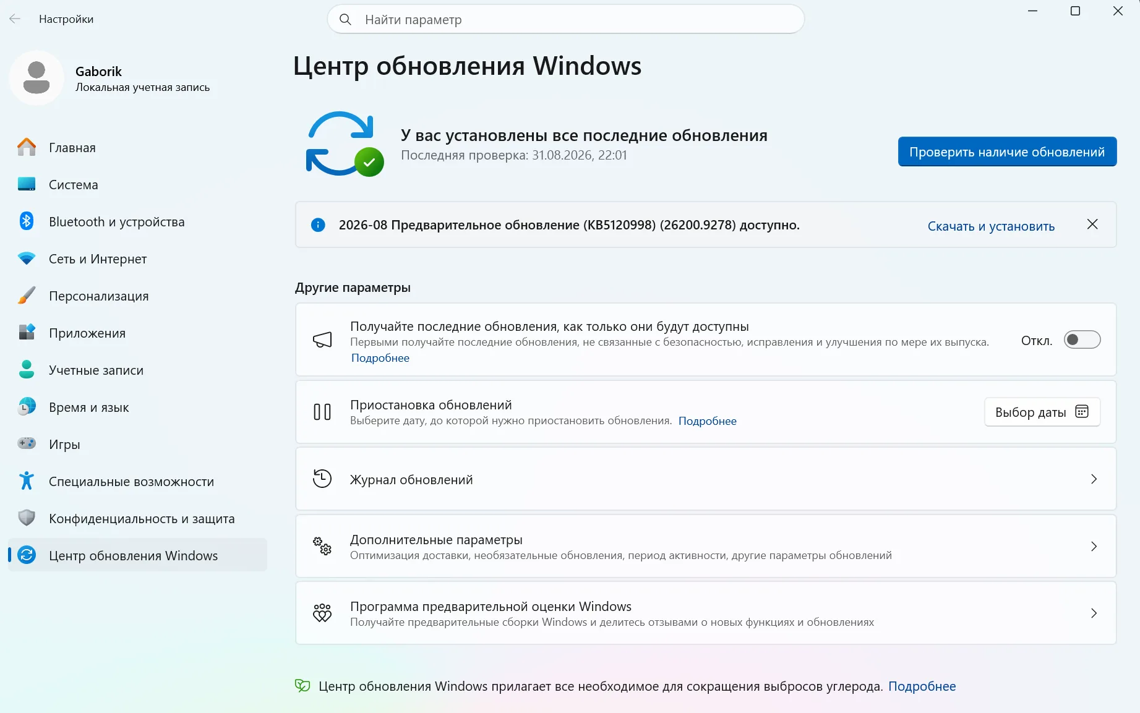This screenshot has width=1140, height=713.
Task: Click the privacy shield icon
Action: point(27,518)
